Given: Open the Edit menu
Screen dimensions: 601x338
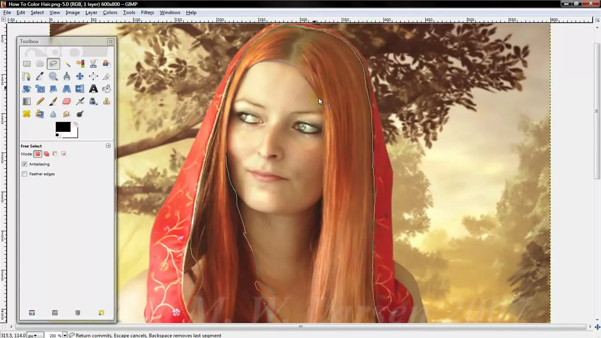Looking at the screenshot, I should pos(21,12).
